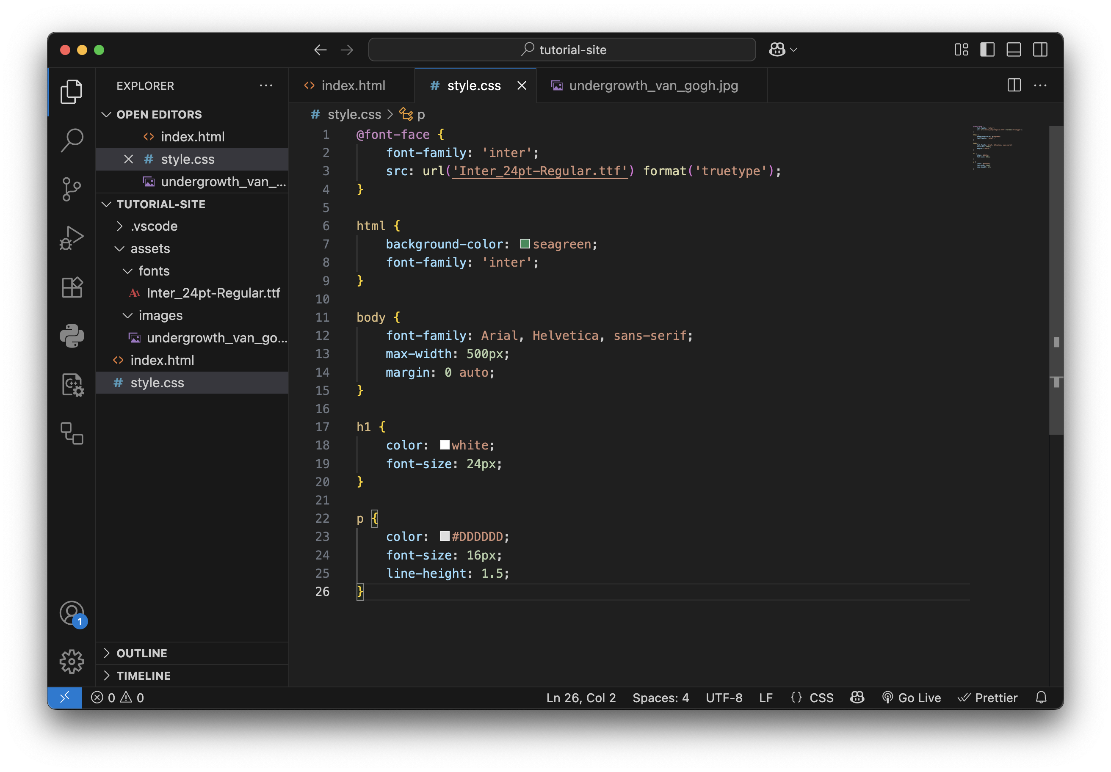The image size is (1111, 772).
Task: Select Inter_24pt-Regular.ttf in file tree
Action: pyautogui.click(x=192, y=293)
